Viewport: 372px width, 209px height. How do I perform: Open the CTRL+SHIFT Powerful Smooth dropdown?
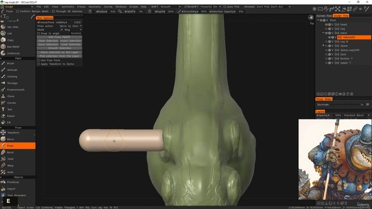(203, 7)
